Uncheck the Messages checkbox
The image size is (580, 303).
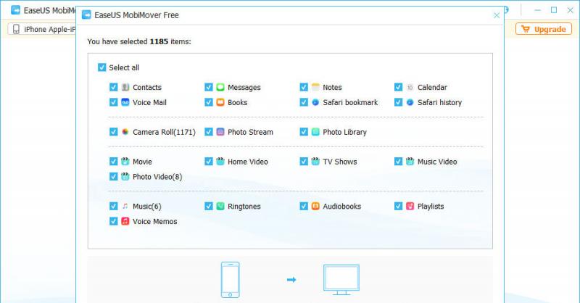tap(209, 87)
